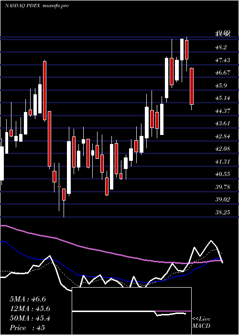Viewport: 239px width, 335px height.
Task: Click the 50MA : 45.4 value
Action: pos(30,318)
